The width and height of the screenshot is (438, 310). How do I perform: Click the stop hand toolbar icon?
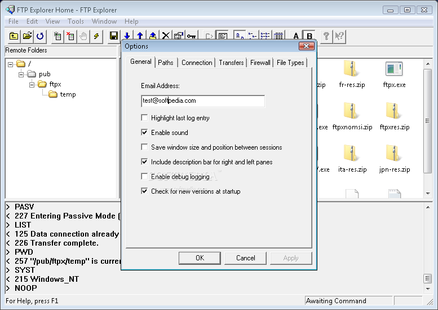83,36
